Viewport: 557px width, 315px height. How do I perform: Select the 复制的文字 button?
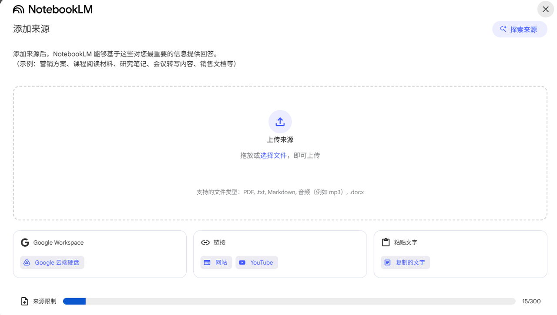click(406, 262)
